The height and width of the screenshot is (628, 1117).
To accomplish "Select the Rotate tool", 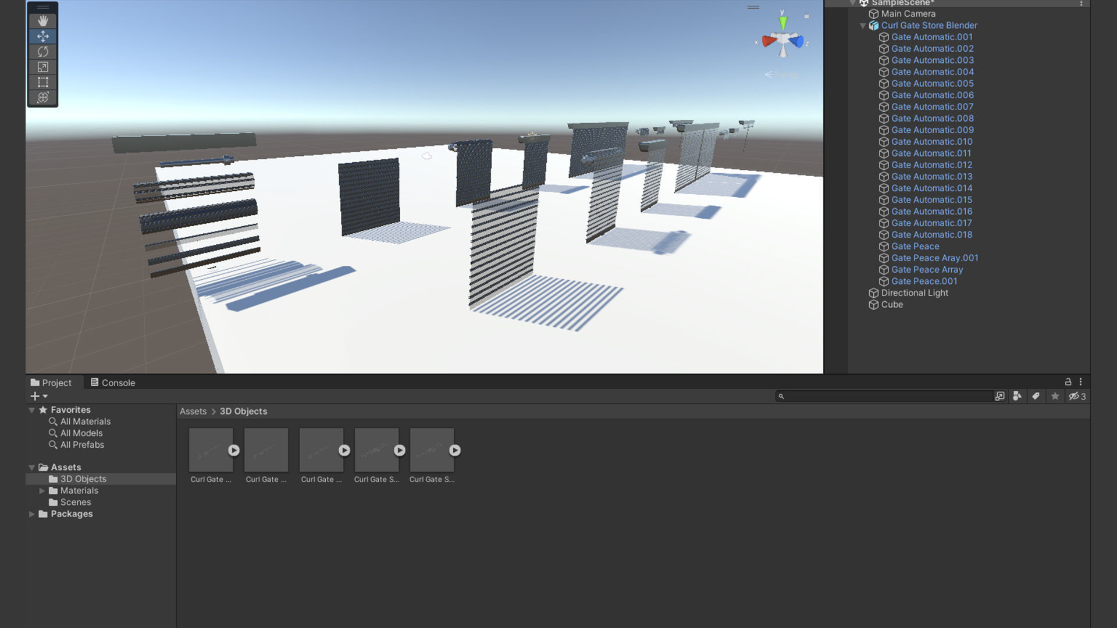I will [x=42, y=52].
